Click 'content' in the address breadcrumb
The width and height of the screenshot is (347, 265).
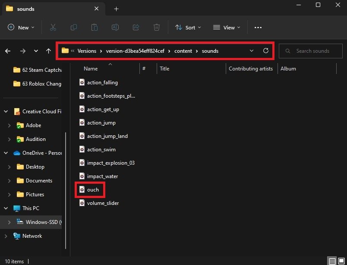183,51
